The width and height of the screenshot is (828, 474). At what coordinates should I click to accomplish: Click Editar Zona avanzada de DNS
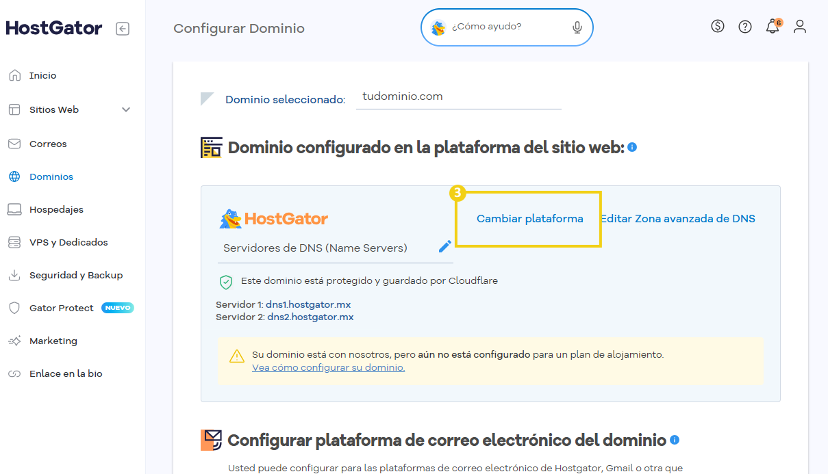678,219
